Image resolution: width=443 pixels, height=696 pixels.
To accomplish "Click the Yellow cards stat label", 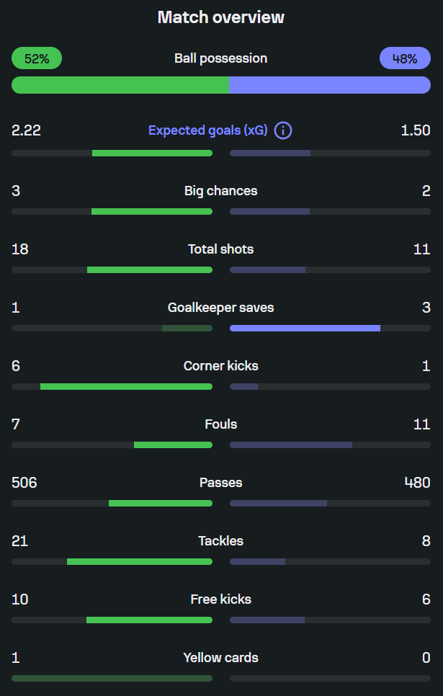I will click(220, 658).
